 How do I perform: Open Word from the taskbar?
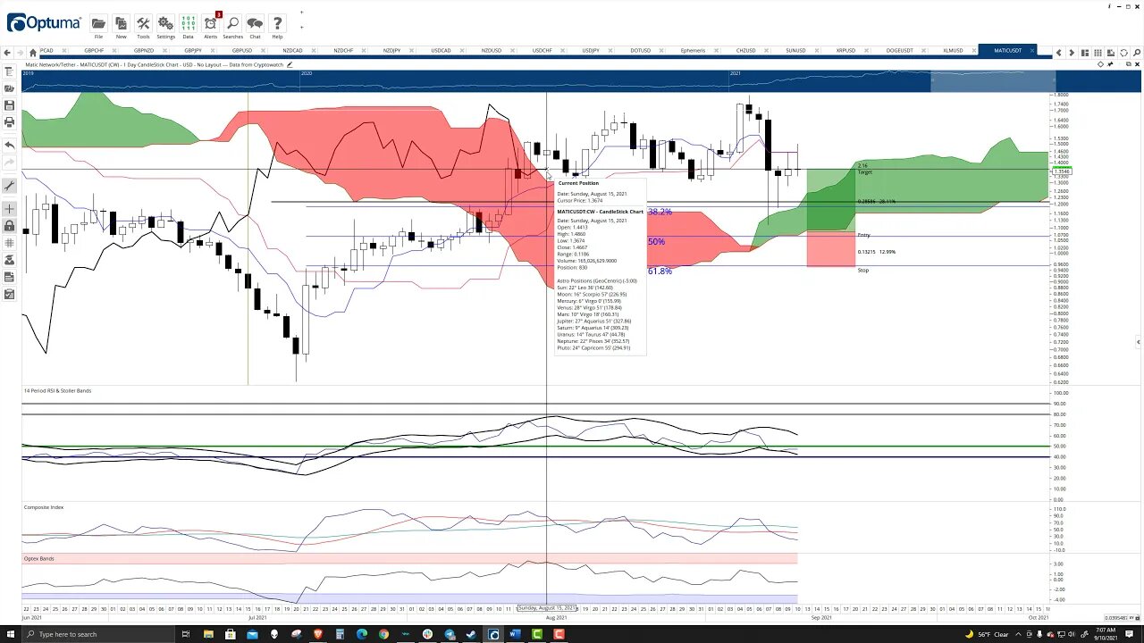pos(515,634)
